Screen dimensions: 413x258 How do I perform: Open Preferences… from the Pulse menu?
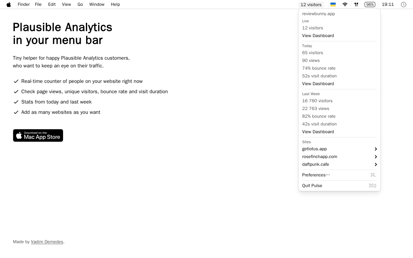(x=339, y=175)
